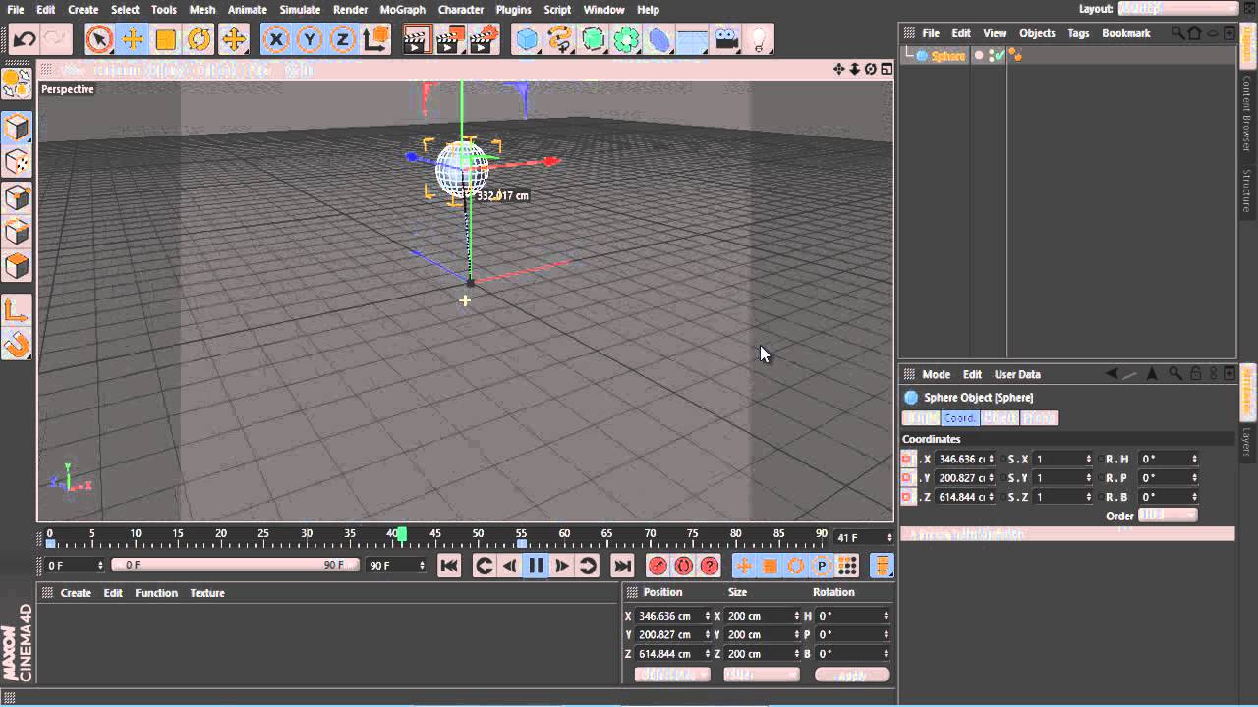The width and height of the screenshot is (1258, 707).
Task: Open the object mode dropdown below Position
Action: [x=672, y=675]
